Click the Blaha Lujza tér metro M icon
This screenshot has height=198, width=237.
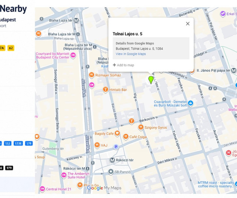click(x=76, y=20)
